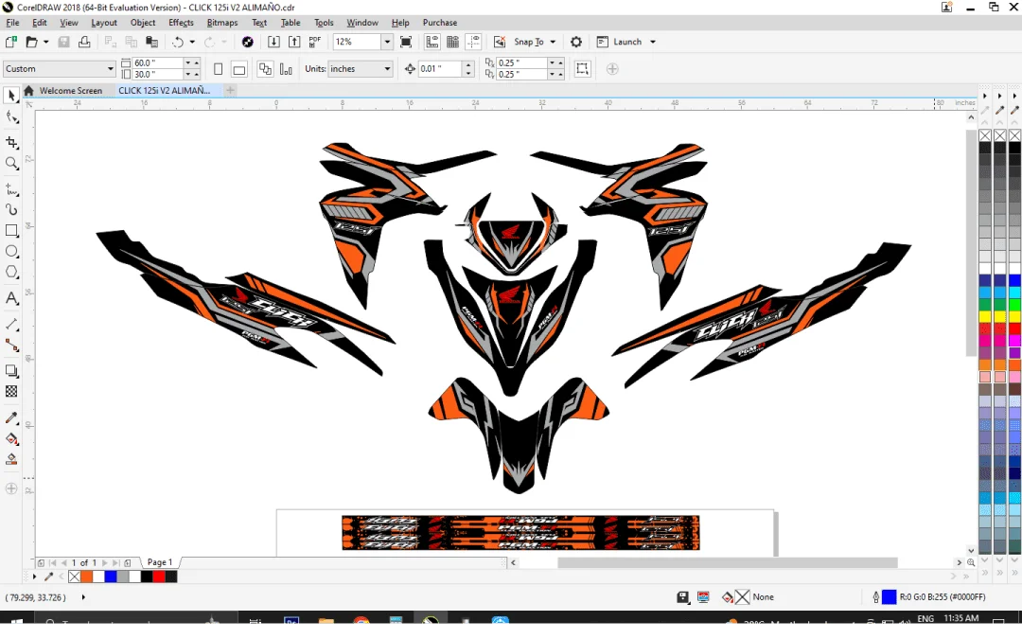This screenshot has height=639, width=1022.
Task: Add a new document tab
Action: (230, 91)
